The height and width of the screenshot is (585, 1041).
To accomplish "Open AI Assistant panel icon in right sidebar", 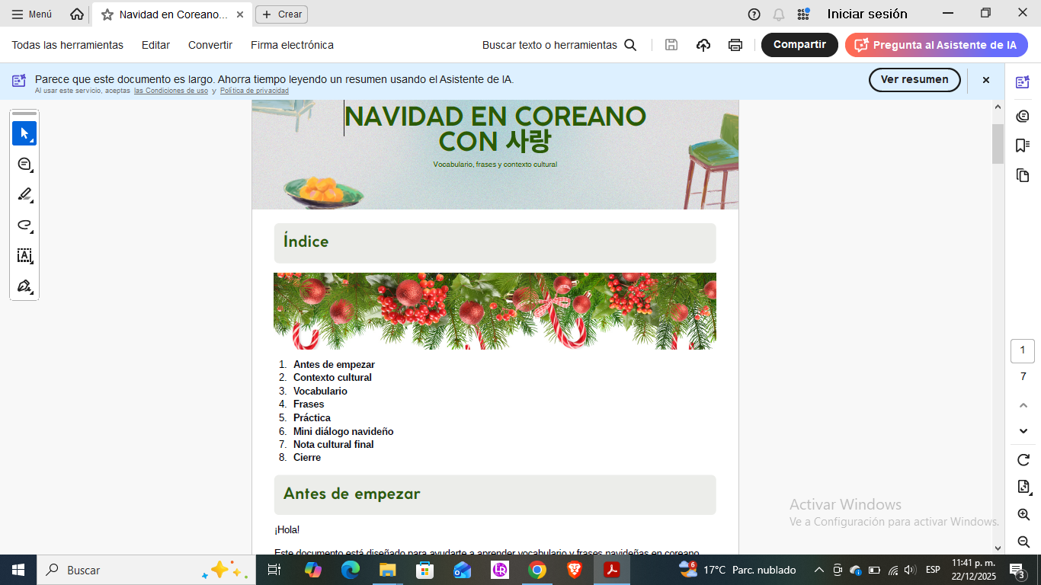I will tap(1023, 82).
